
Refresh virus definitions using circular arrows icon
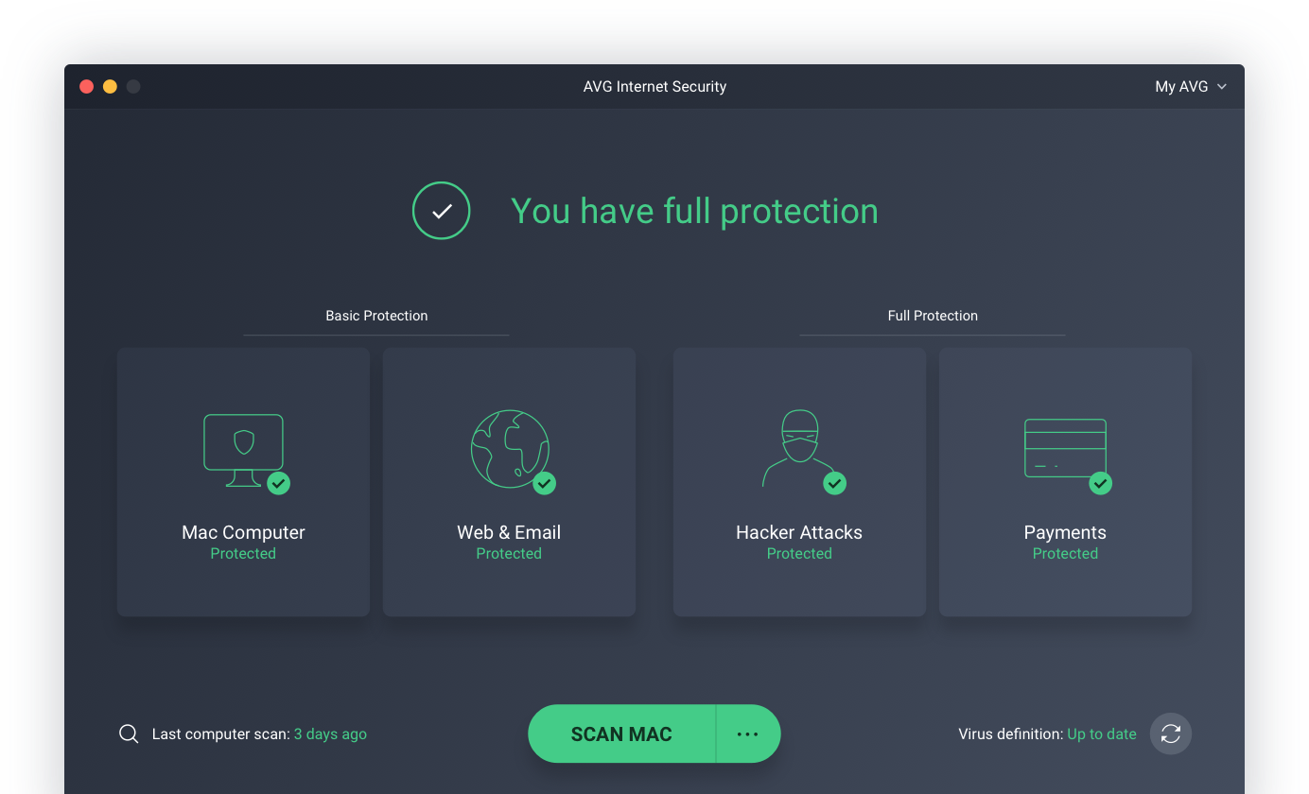pos(1170,734)
